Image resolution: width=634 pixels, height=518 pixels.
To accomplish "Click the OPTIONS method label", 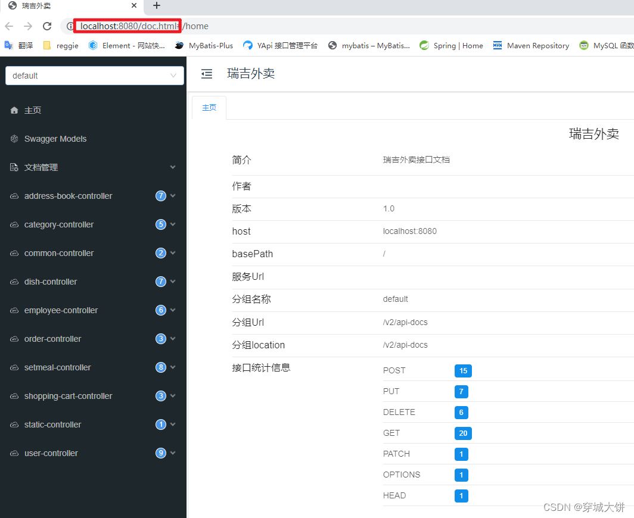I will pyautogui.click(x=402, y=475).
